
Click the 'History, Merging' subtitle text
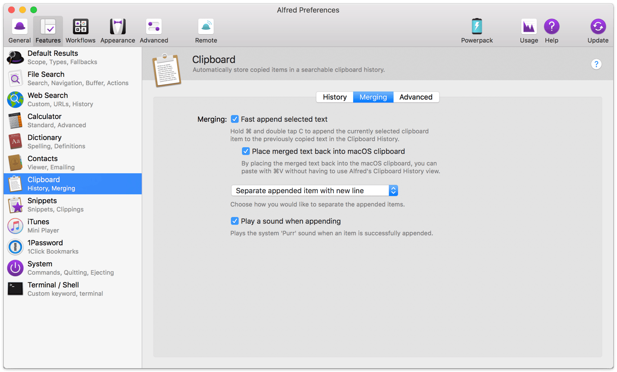[x=51, y=188]
